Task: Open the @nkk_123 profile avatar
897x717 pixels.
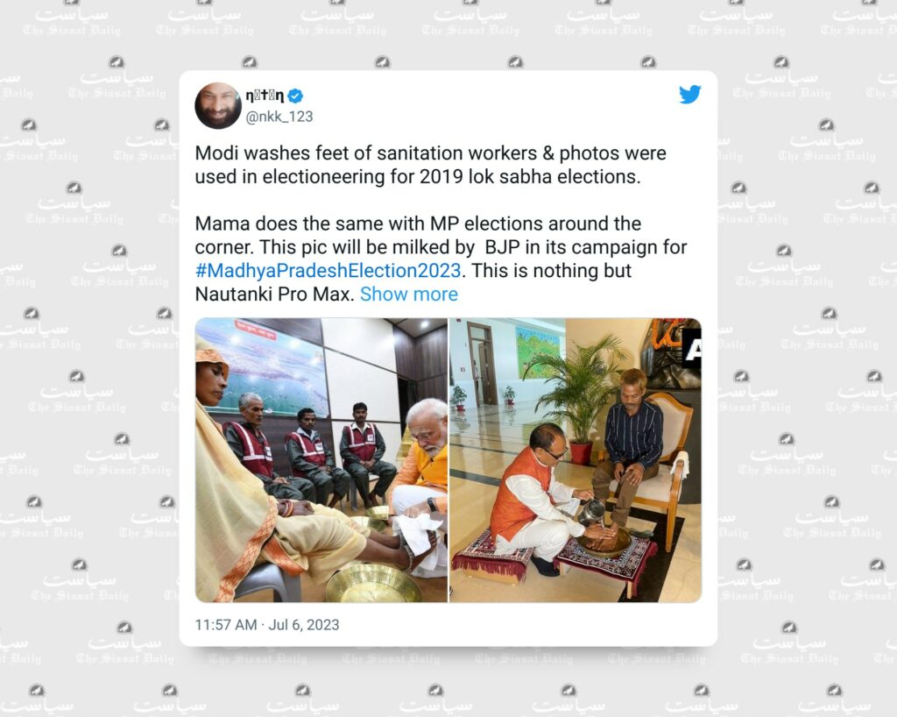Action: click(218, 106)
